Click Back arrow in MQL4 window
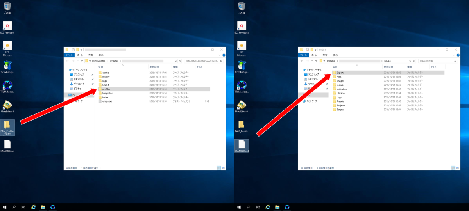 pos(301,61)
